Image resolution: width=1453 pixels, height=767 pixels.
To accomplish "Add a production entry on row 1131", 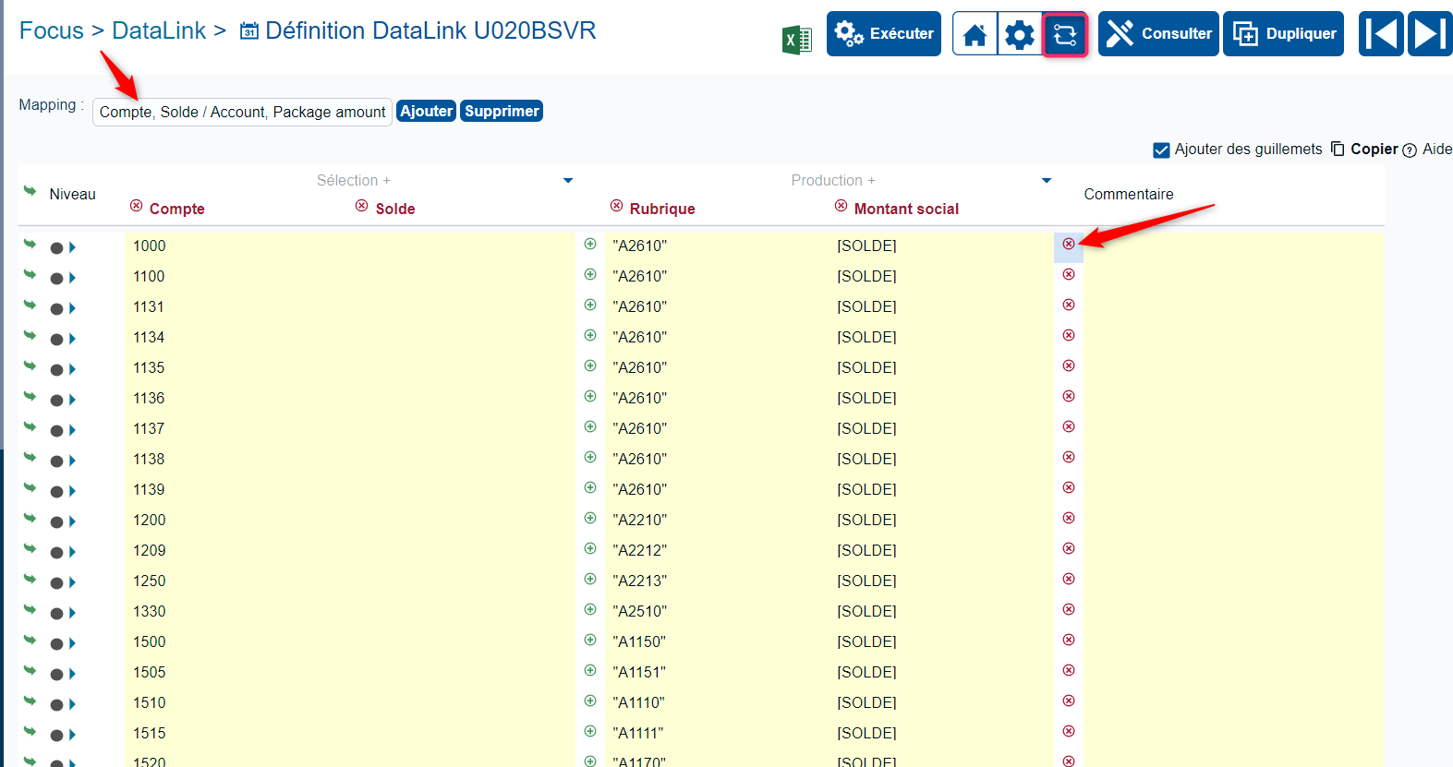I will click(x=590, y=305).
